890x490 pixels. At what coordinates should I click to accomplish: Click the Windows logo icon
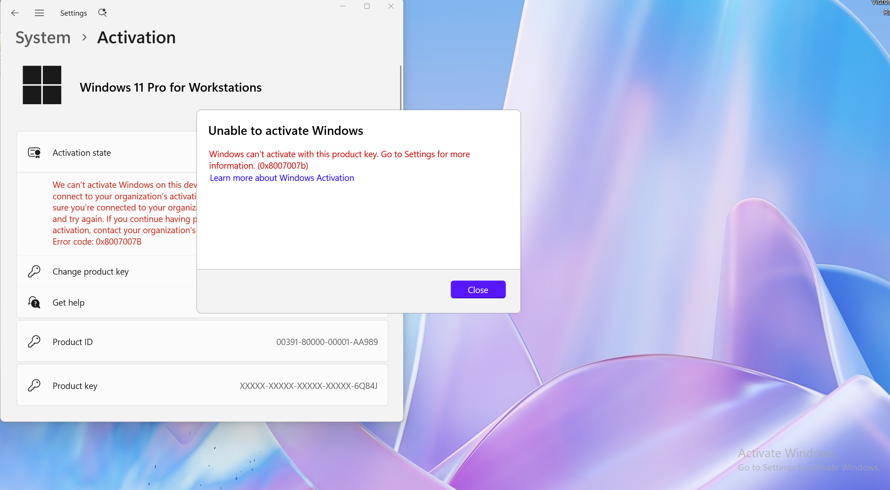click(x=42, y=85)
